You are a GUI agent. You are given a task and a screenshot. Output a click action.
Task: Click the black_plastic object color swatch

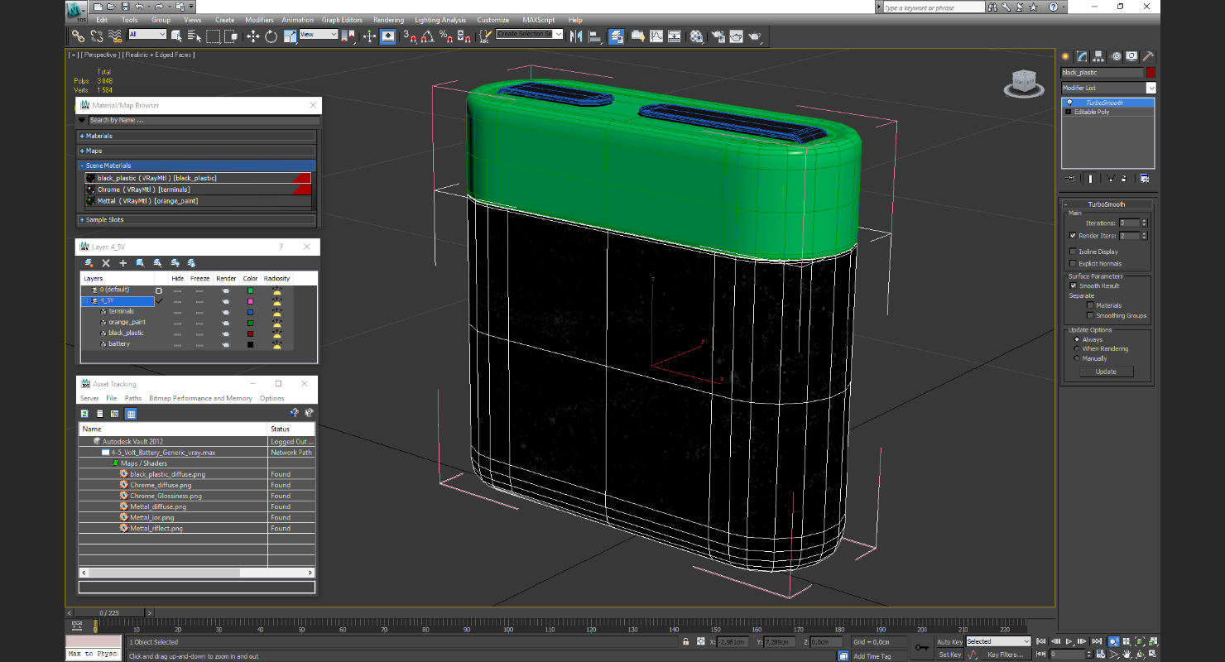pos(1151,73)
